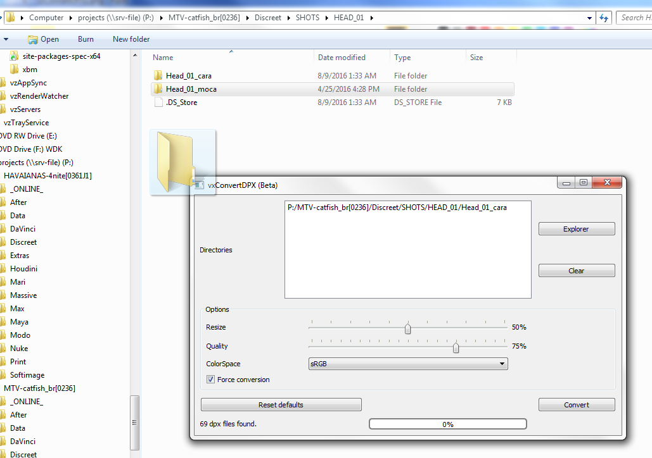Click Burn in the Explorer toolbar

86,39
